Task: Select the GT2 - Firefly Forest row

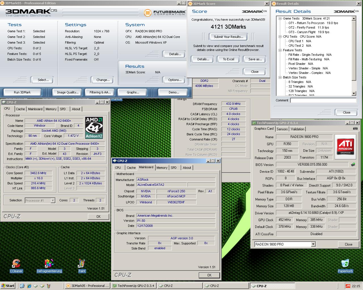Action: coord(309,27)
